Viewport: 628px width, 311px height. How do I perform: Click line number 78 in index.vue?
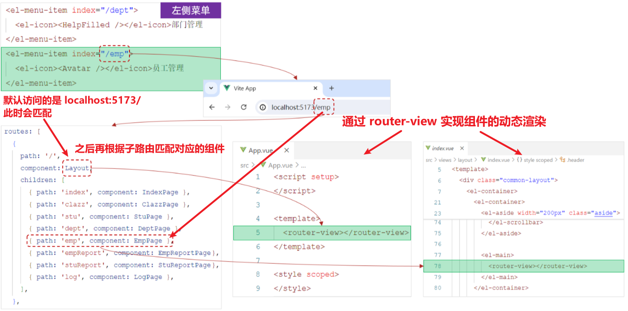point(437,266)
